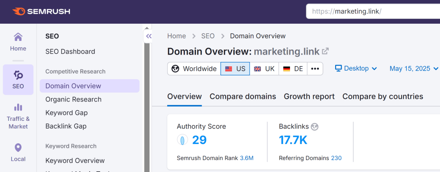Switch to the Compare domains tab
Image resolution: width=440 pixels, height=172 pixels.
pyautogui.click(x=243, y=96)
